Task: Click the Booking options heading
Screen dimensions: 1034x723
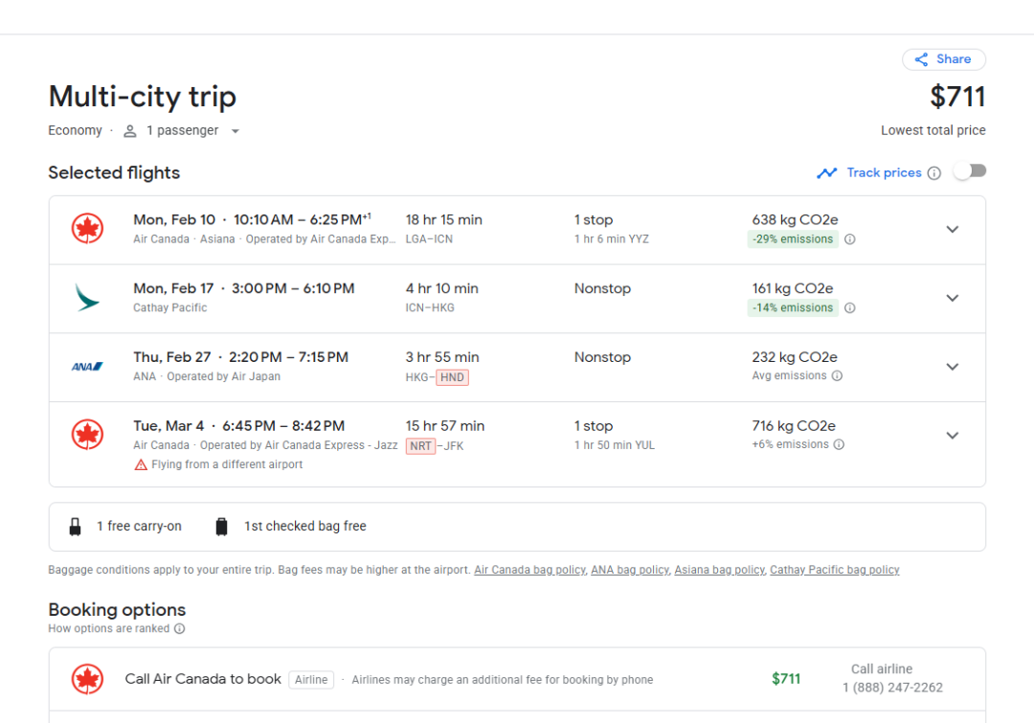Action: pos(117,610)
